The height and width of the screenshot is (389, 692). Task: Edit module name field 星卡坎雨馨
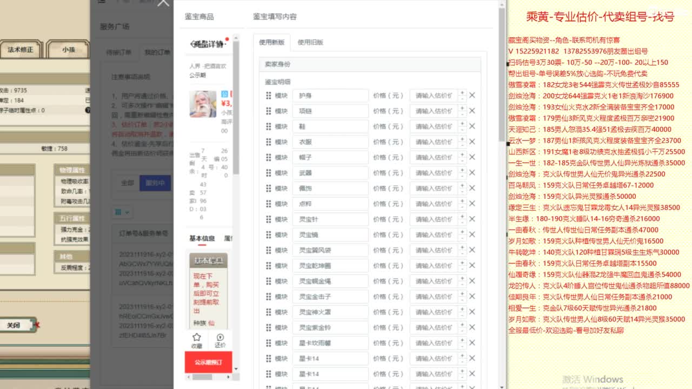(x=330, y=343)
